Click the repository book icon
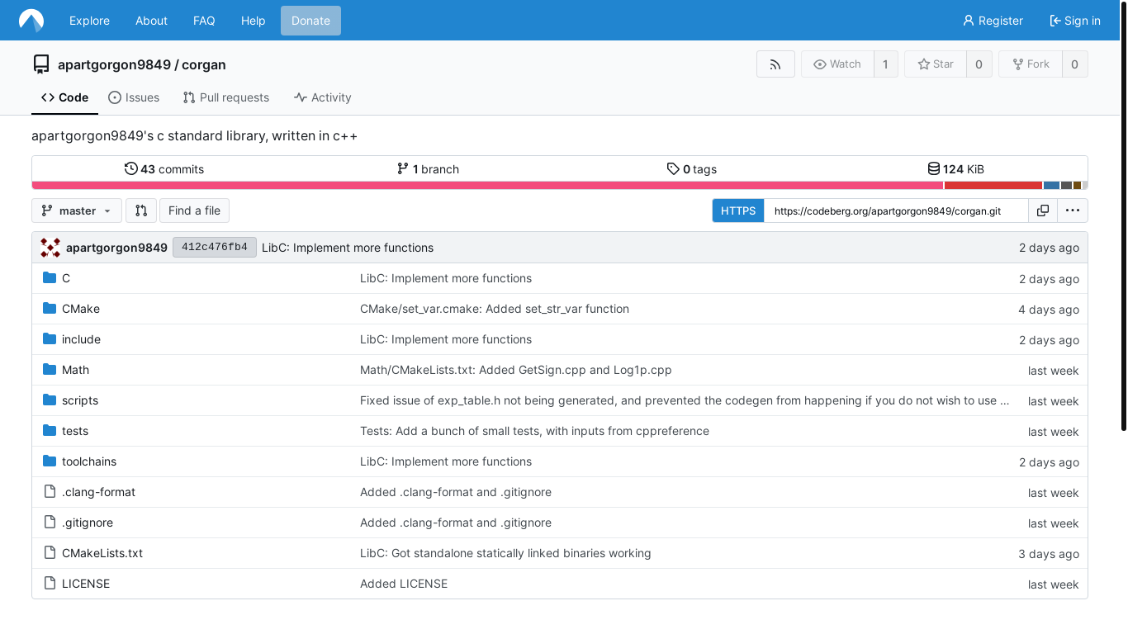This screenshot has height=634, width=1128. [41, 64]
